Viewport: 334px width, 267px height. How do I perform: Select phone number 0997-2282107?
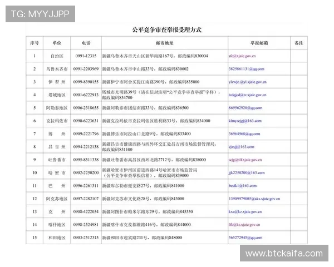pos(86,199)
